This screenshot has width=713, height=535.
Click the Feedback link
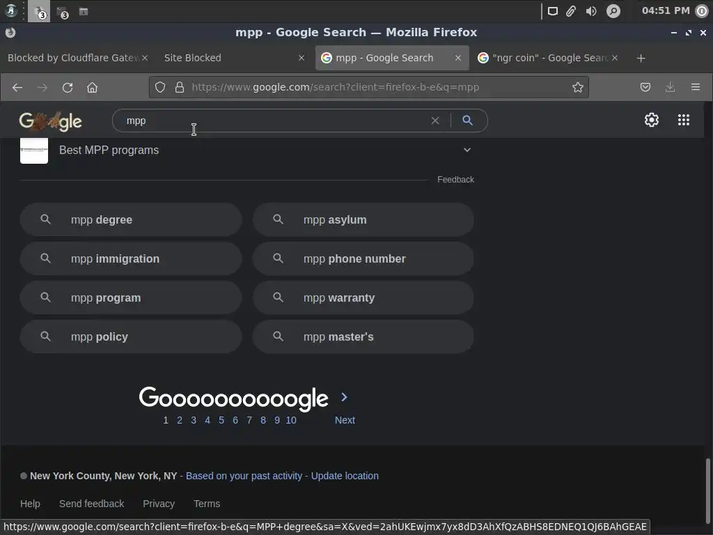pos(455,180)
